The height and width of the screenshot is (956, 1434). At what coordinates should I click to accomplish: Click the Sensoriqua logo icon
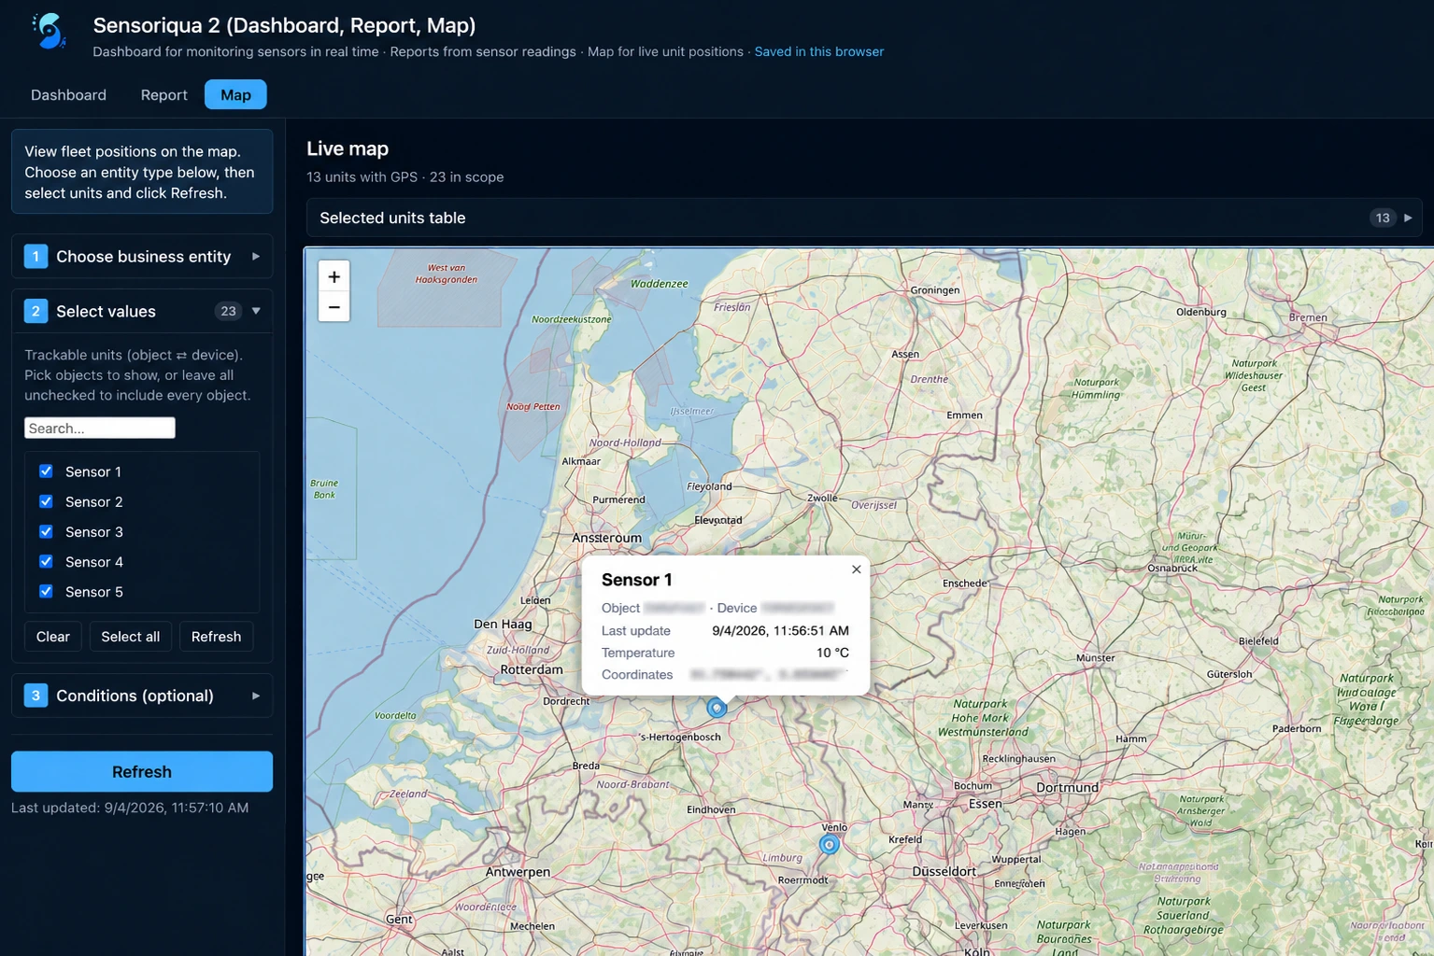(49, 31)
